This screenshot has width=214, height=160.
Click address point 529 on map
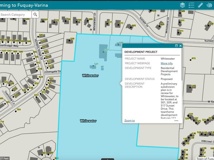(x=69, y=41)
